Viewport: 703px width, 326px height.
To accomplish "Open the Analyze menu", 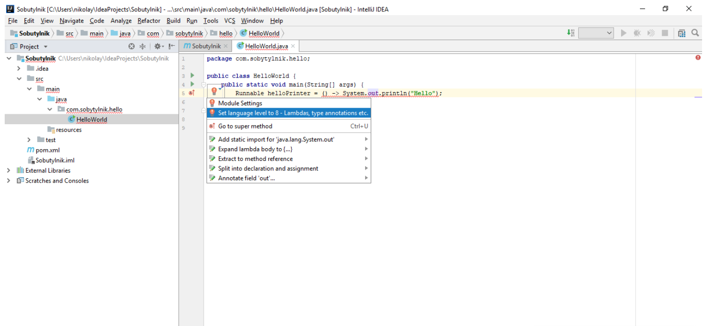I will point(121,21).
